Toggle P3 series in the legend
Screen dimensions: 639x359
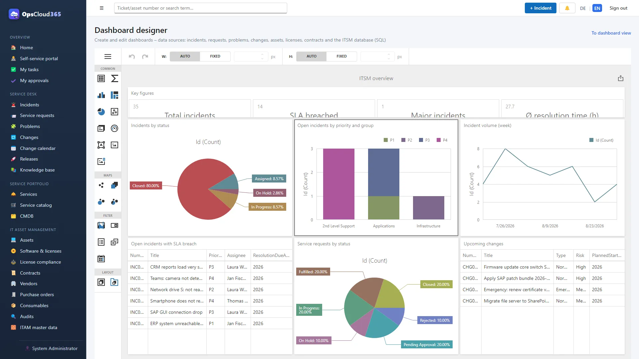click(x=424, y=140)
